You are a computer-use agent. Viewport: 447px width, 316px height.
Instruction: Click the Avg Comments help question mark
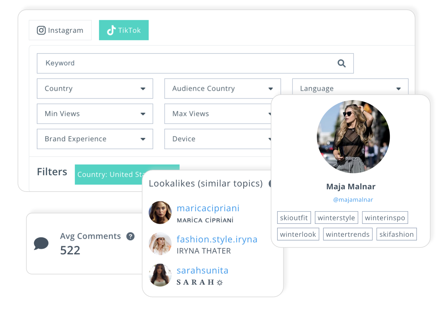(130, 236)
